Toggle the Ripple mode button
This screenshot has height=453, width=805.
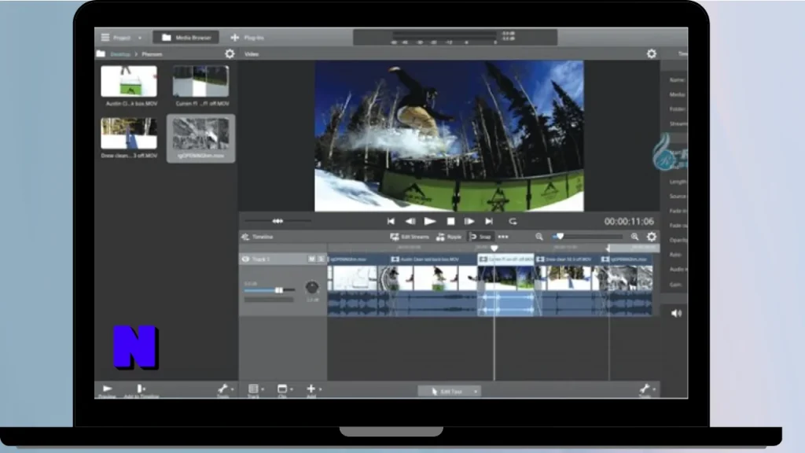coord(449,237)
